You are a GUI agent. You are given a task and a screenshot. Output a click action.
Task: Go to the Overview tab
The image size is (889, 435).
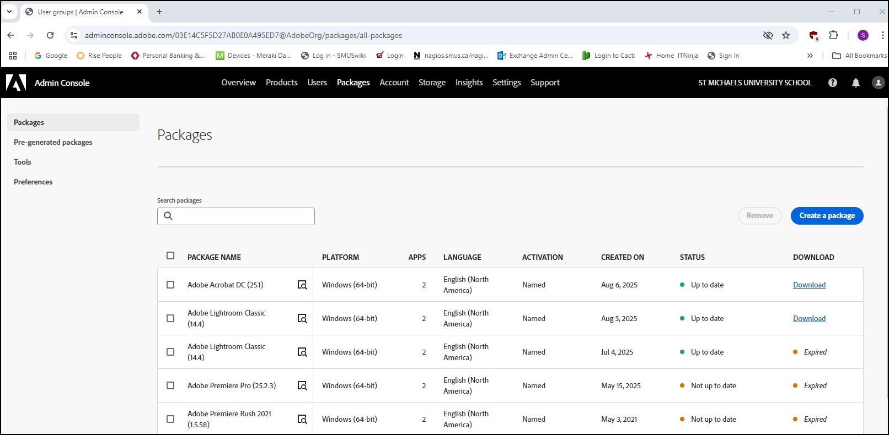point(238,83)
